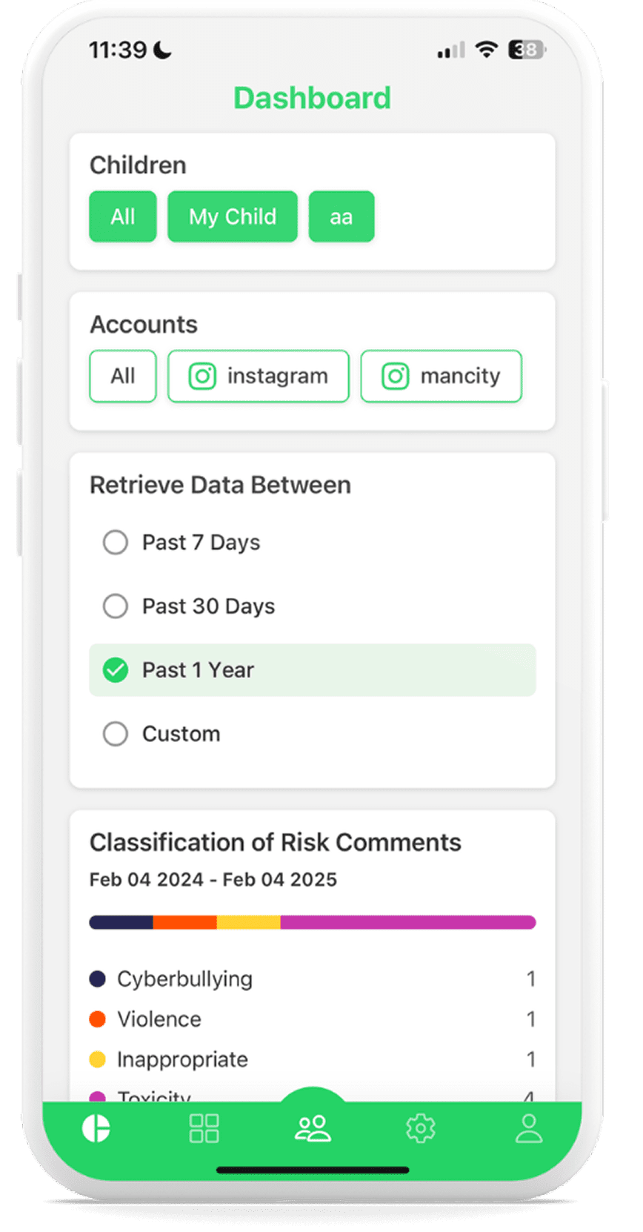Click the purple toxicity segment of risk bar

pyautogui.click(x=408, y=923)
